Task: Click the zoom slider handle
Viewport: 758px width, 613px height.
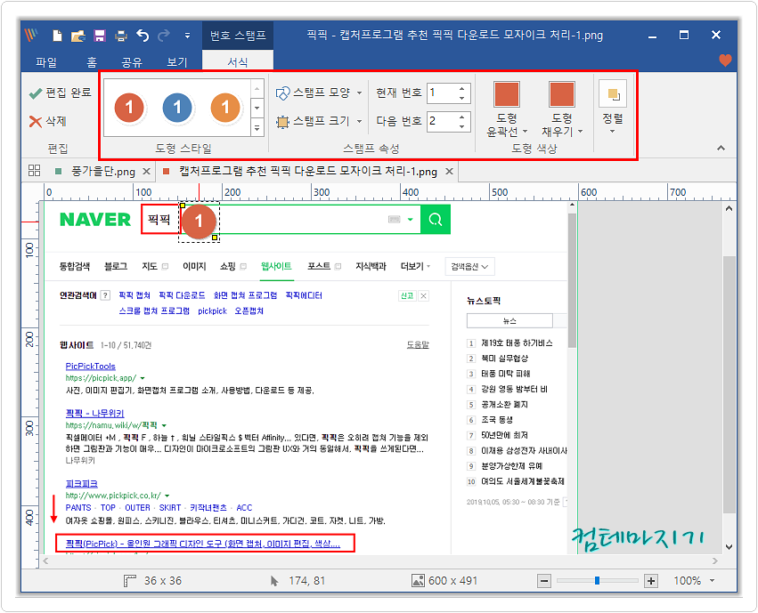Action: click(598, 581)
